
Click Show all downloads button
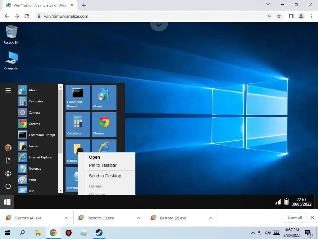tap(294, 218)
